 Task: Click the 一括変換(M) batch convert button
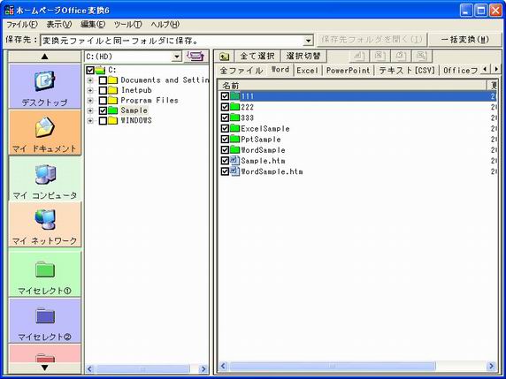point(465,40)
